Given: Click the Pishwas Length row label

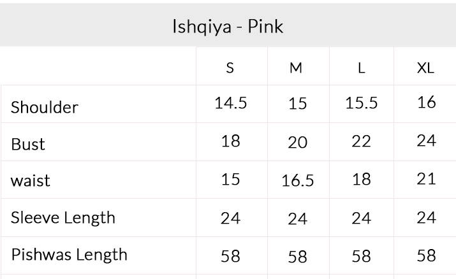Looking at the screenshot, I should coord(69,255).
